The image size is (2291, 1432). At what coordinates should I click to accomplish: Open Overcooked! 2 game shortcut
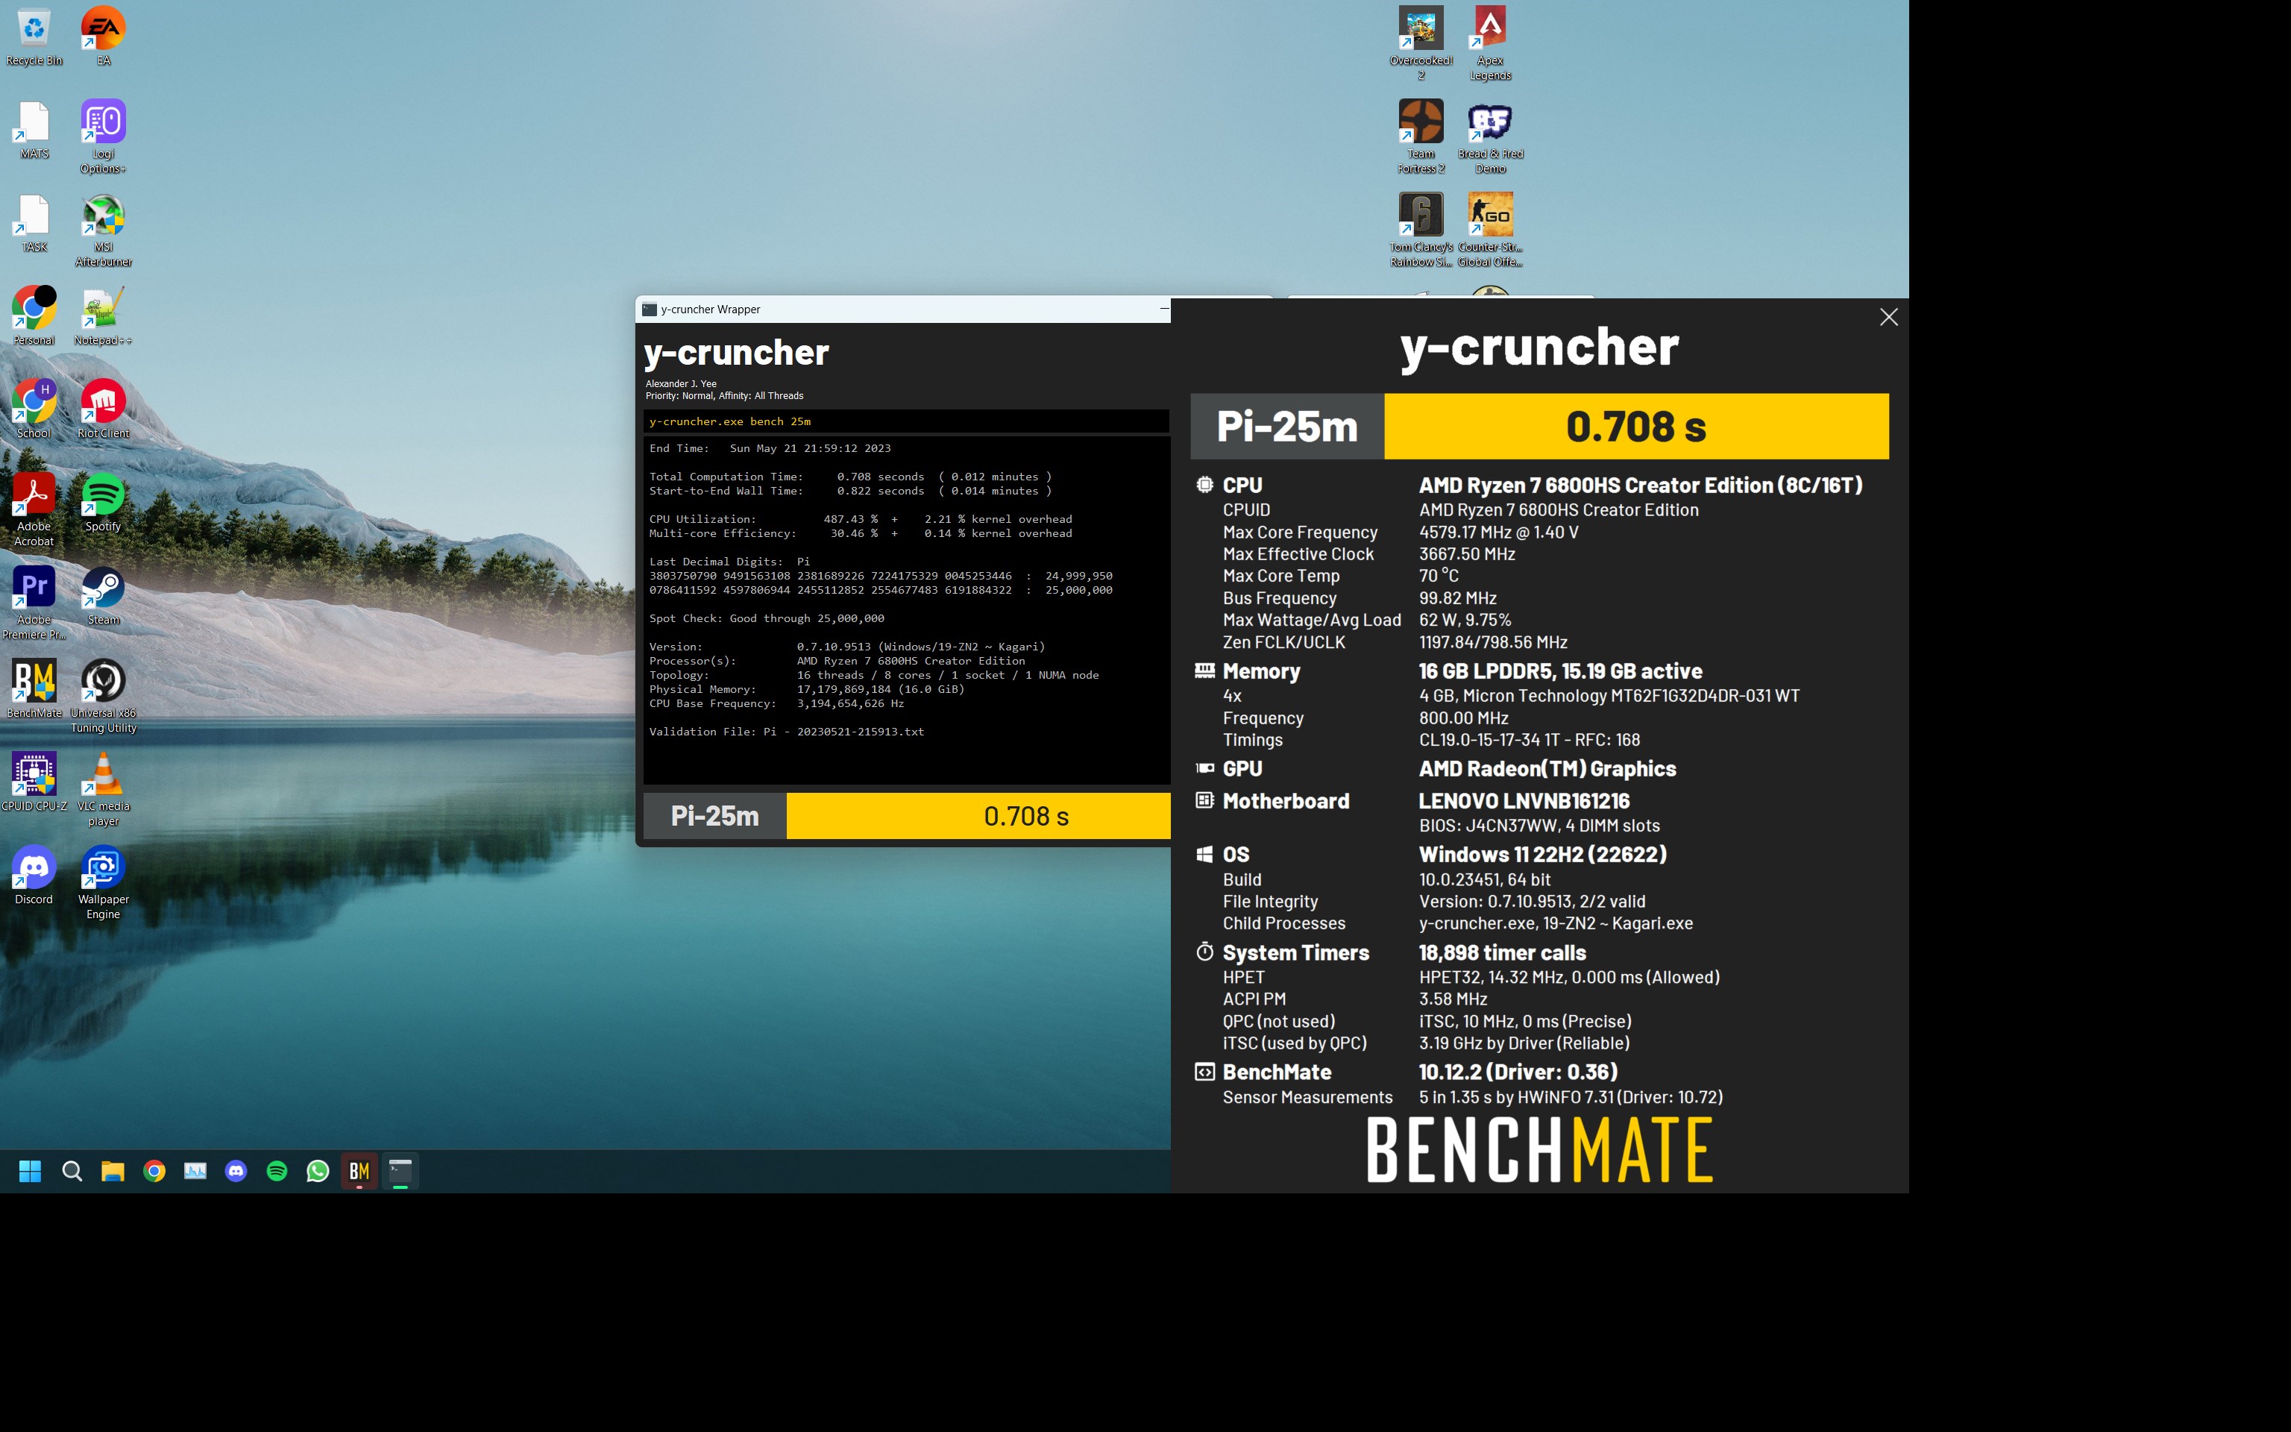pyautogui.click(x=1421, y=43)
